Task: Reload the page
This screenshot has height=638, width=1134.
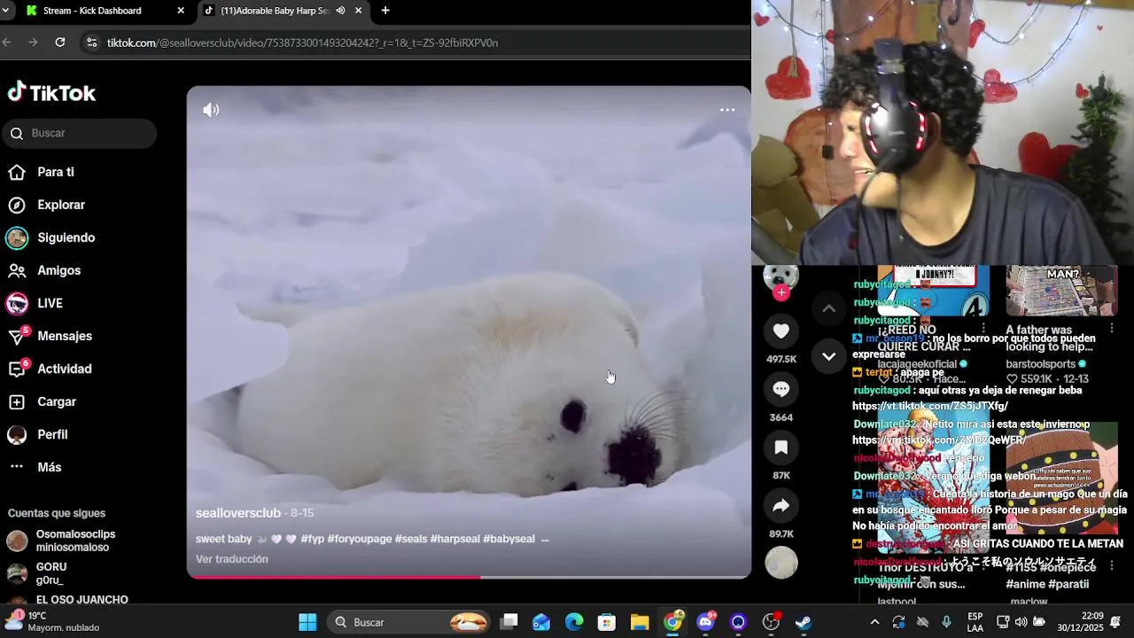Action: click(x=60, y=43)
